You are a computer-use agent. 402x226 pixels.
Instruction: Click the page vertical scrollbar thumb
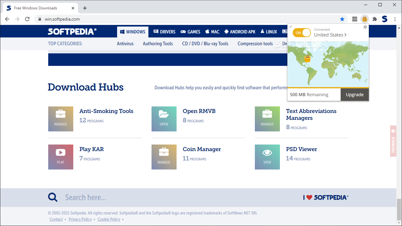pyautogui.click(x=399, y=209)
